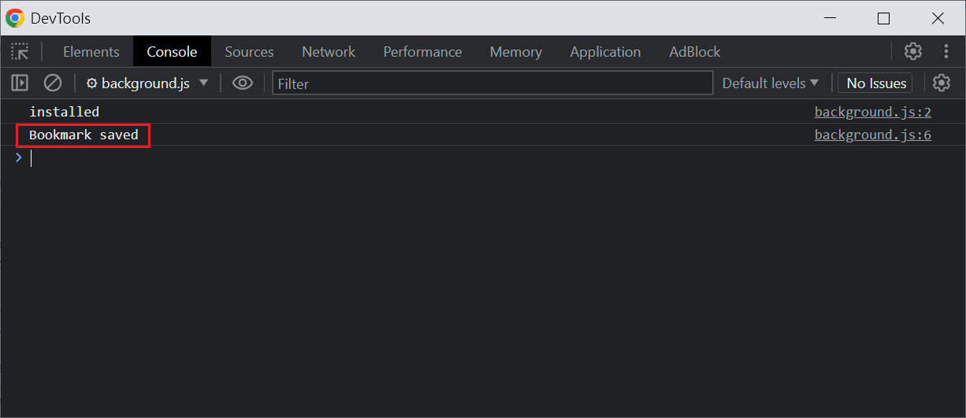
Task: Open console settings gear beside No Issues
Action: coord(941,83)
